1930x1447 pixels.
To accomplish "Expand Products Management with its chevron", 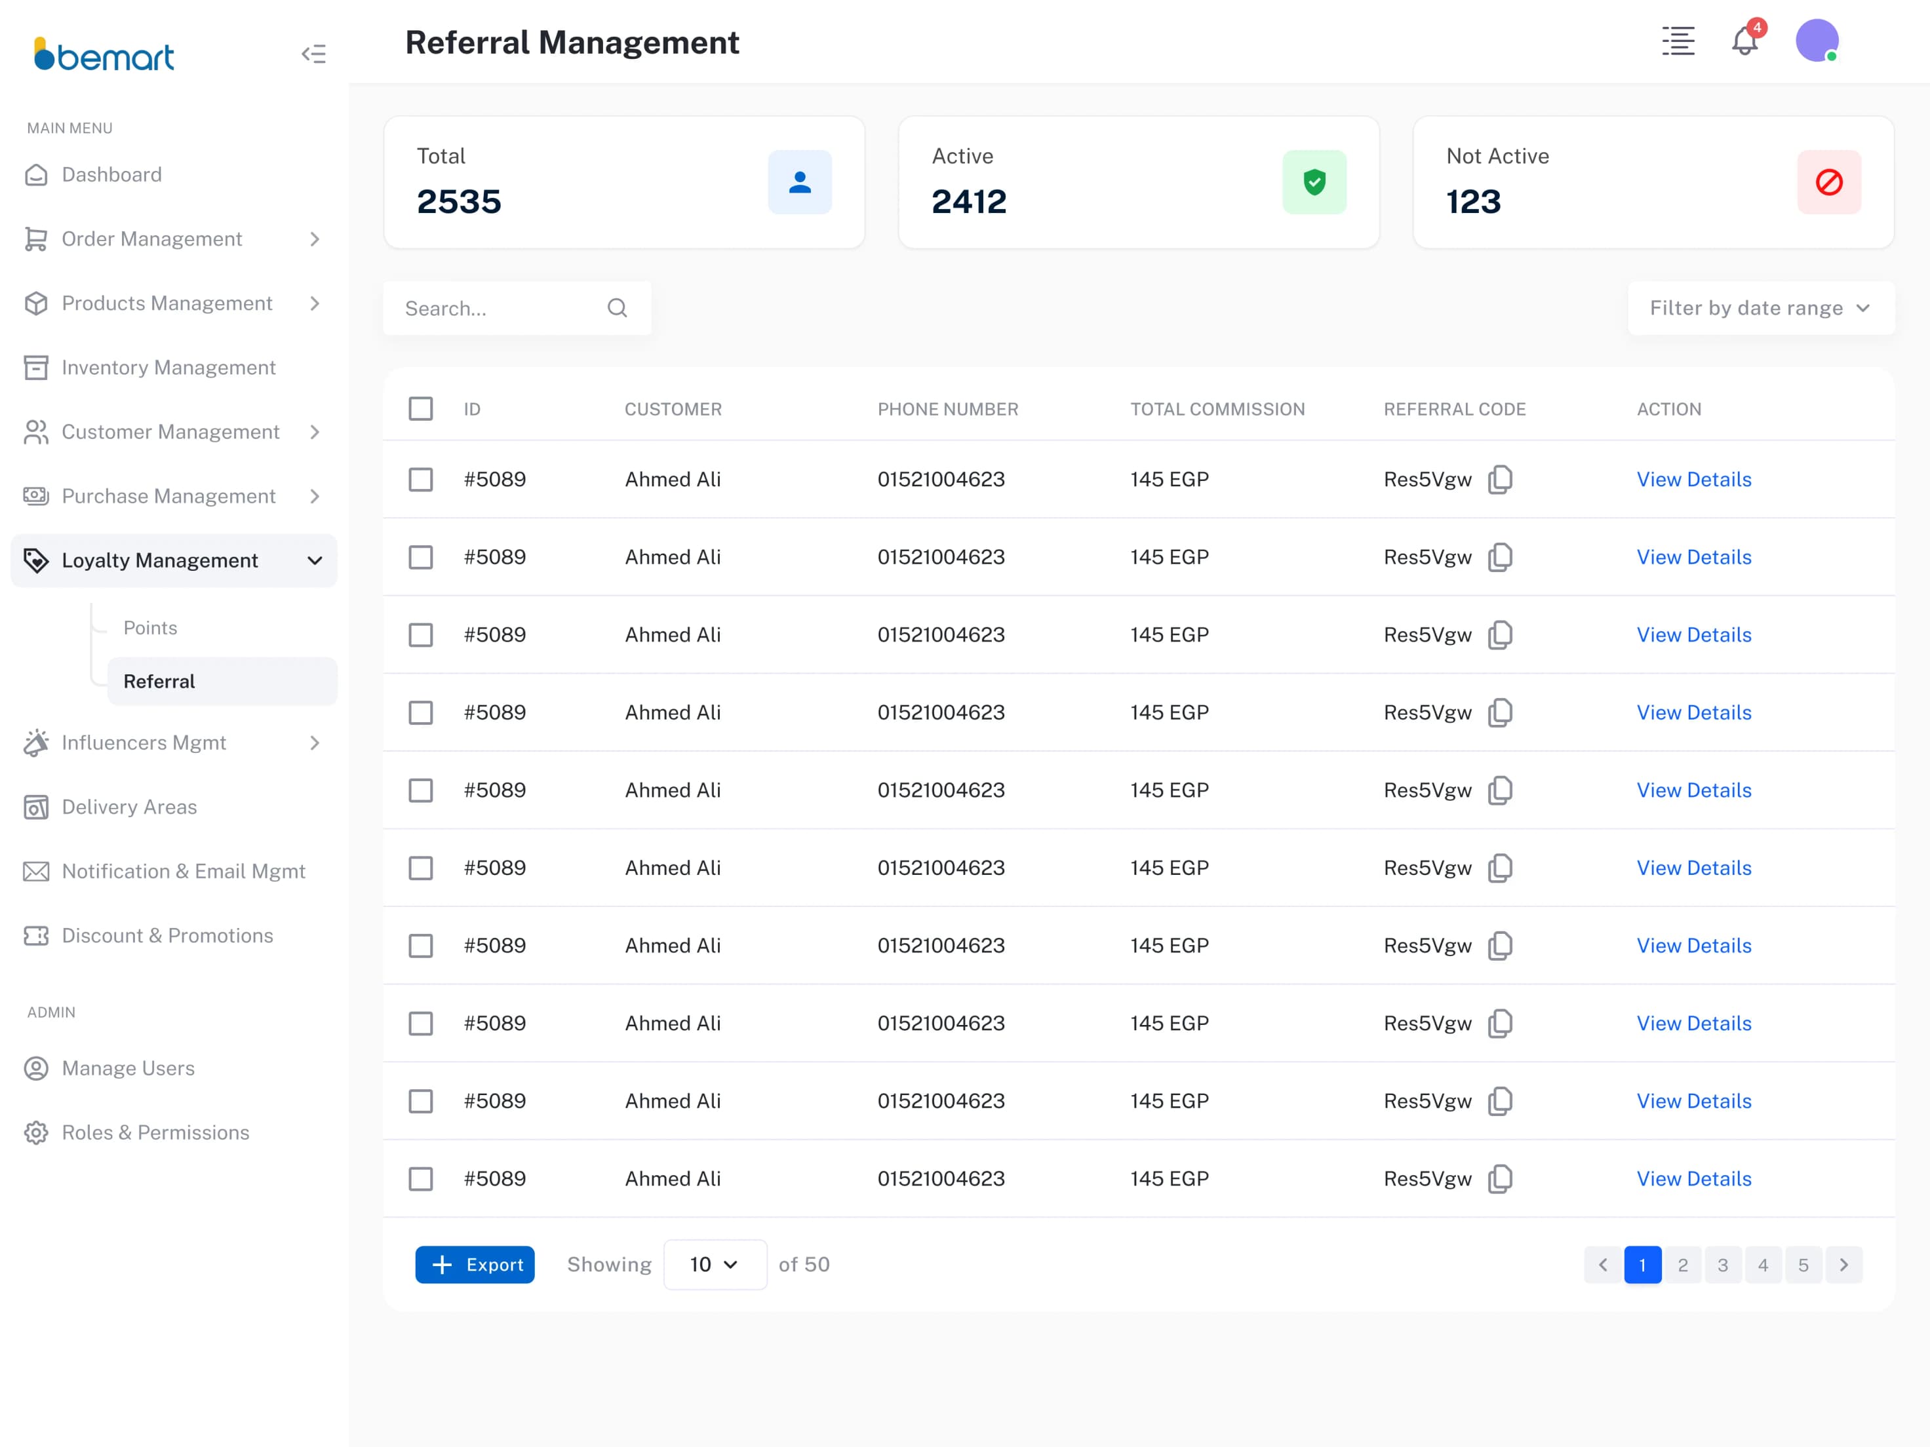I will pos(315,303).
